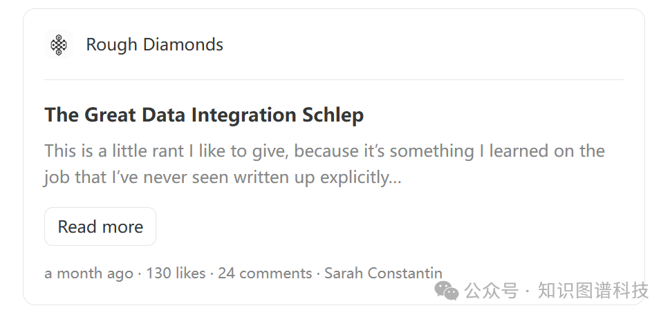
Task: Click the word 'Great' in the article title
Action: pos(110,115)
